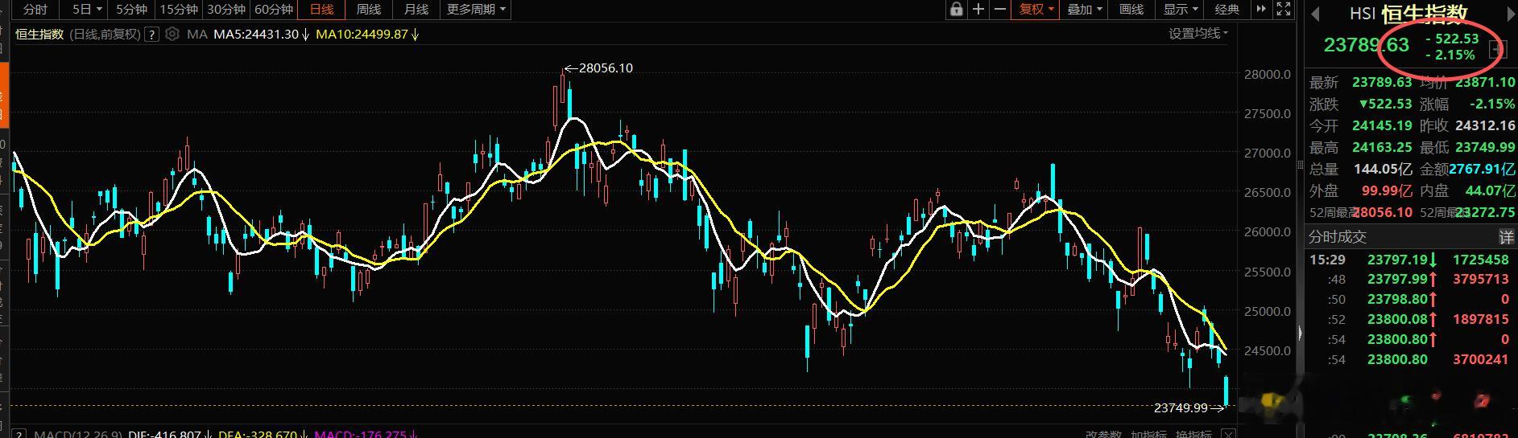Switch to 分时 tab
Screen dimensions: 1518x438
pos(35,10)
